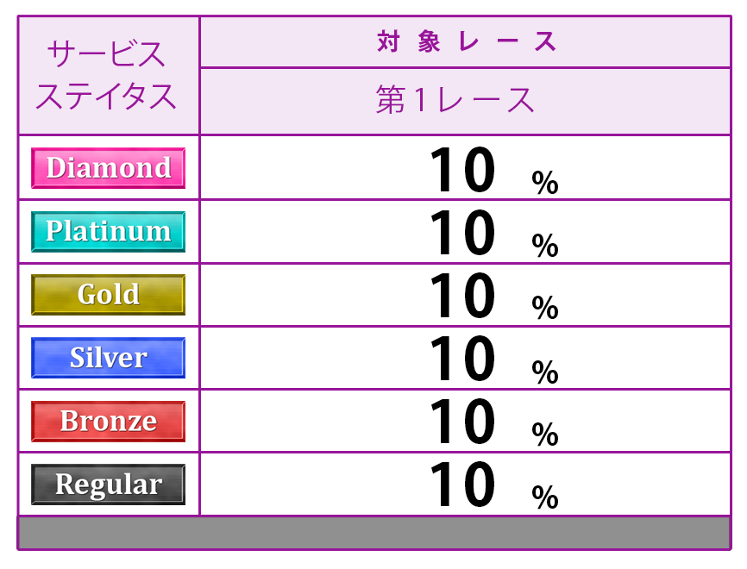Click the number 10 in Gold row
Image resolution: width=747 pixels, height=569 pixels.
[462, 296]
